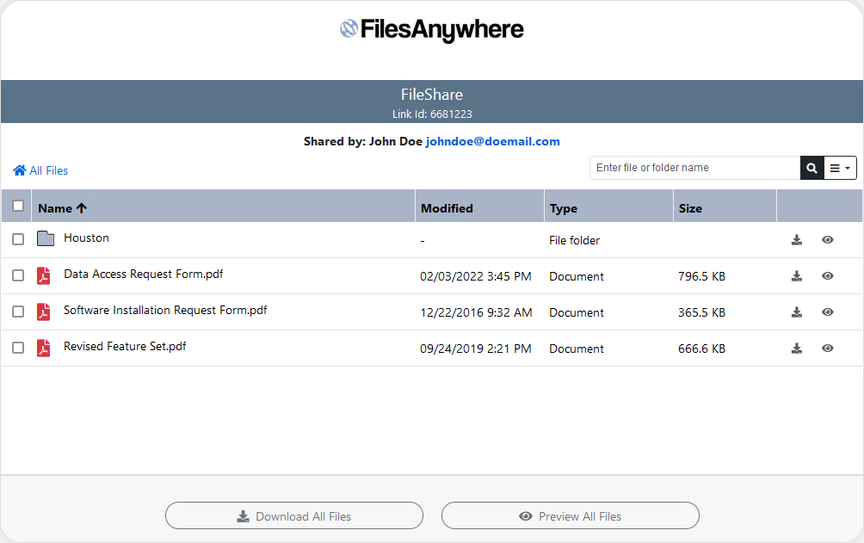Click the magnifier search button
This screenshot has width=864, height=543.
click(812, 168)
